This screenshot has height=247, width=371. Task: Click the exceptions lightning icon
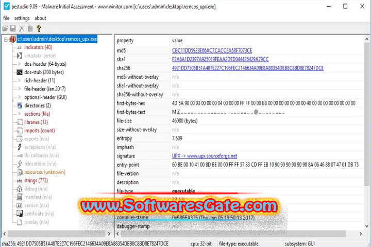pos(20,147)
